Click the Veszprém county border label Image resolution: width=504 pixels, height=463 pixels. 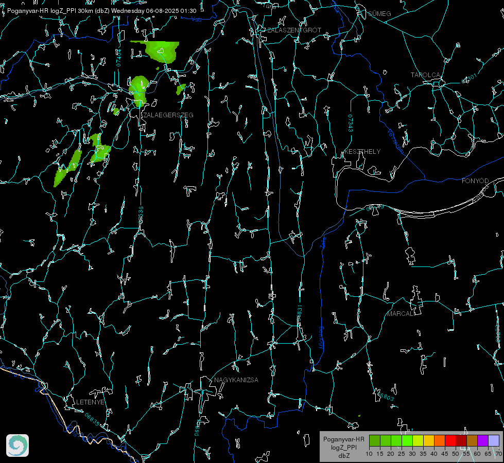point(396,141)
